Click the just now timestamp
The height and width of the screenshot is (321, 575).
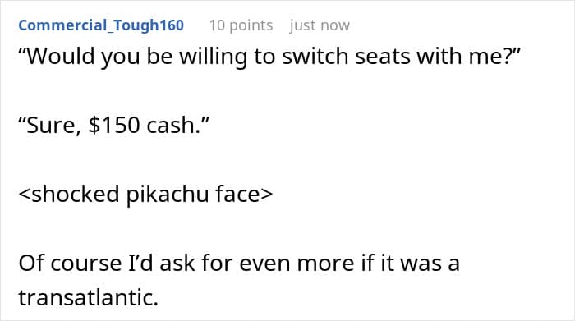point(320,25)
